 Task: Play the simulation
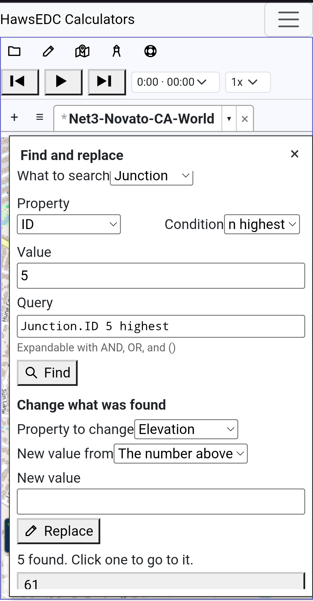[x=63, y=82]
